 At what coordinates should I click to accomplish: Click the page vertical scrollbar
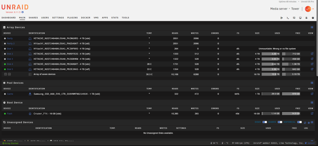317,38
